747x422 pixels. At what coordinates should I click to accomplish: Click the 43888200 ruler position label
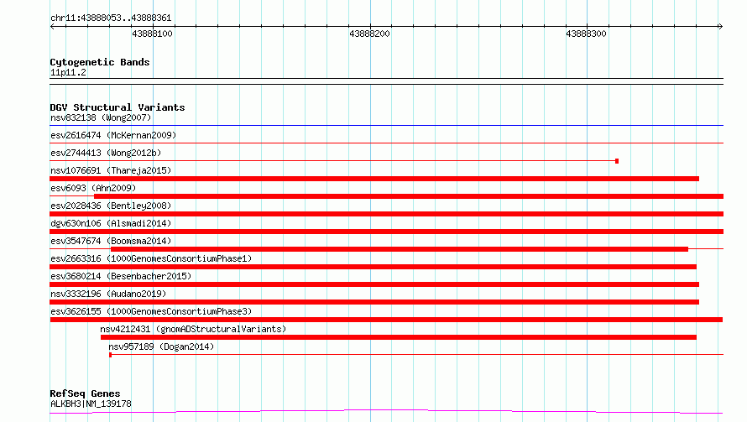[369, 34]
